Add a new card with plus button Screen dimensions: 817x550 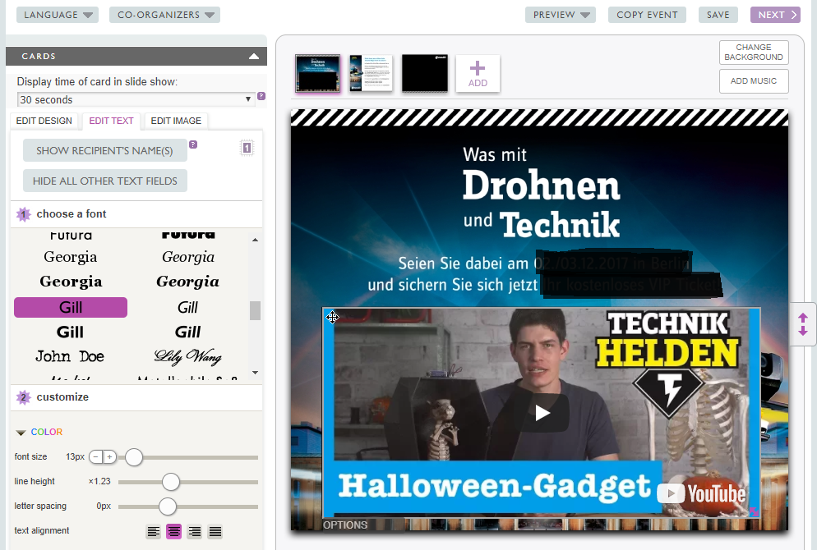point(478,74)
